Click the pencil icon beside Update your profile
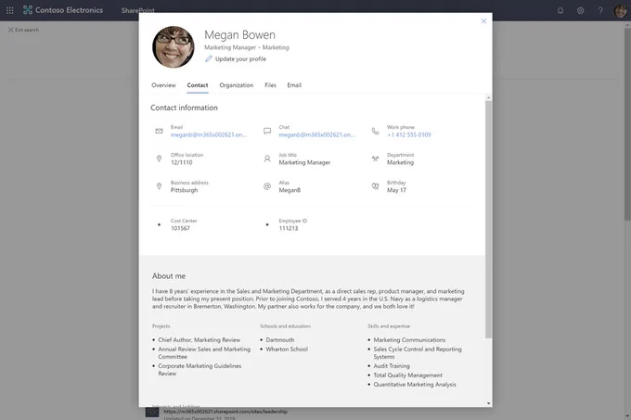 click(209, 58)
